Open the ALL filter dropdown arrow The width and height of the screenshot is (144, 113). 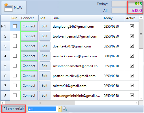coord(60,109)
